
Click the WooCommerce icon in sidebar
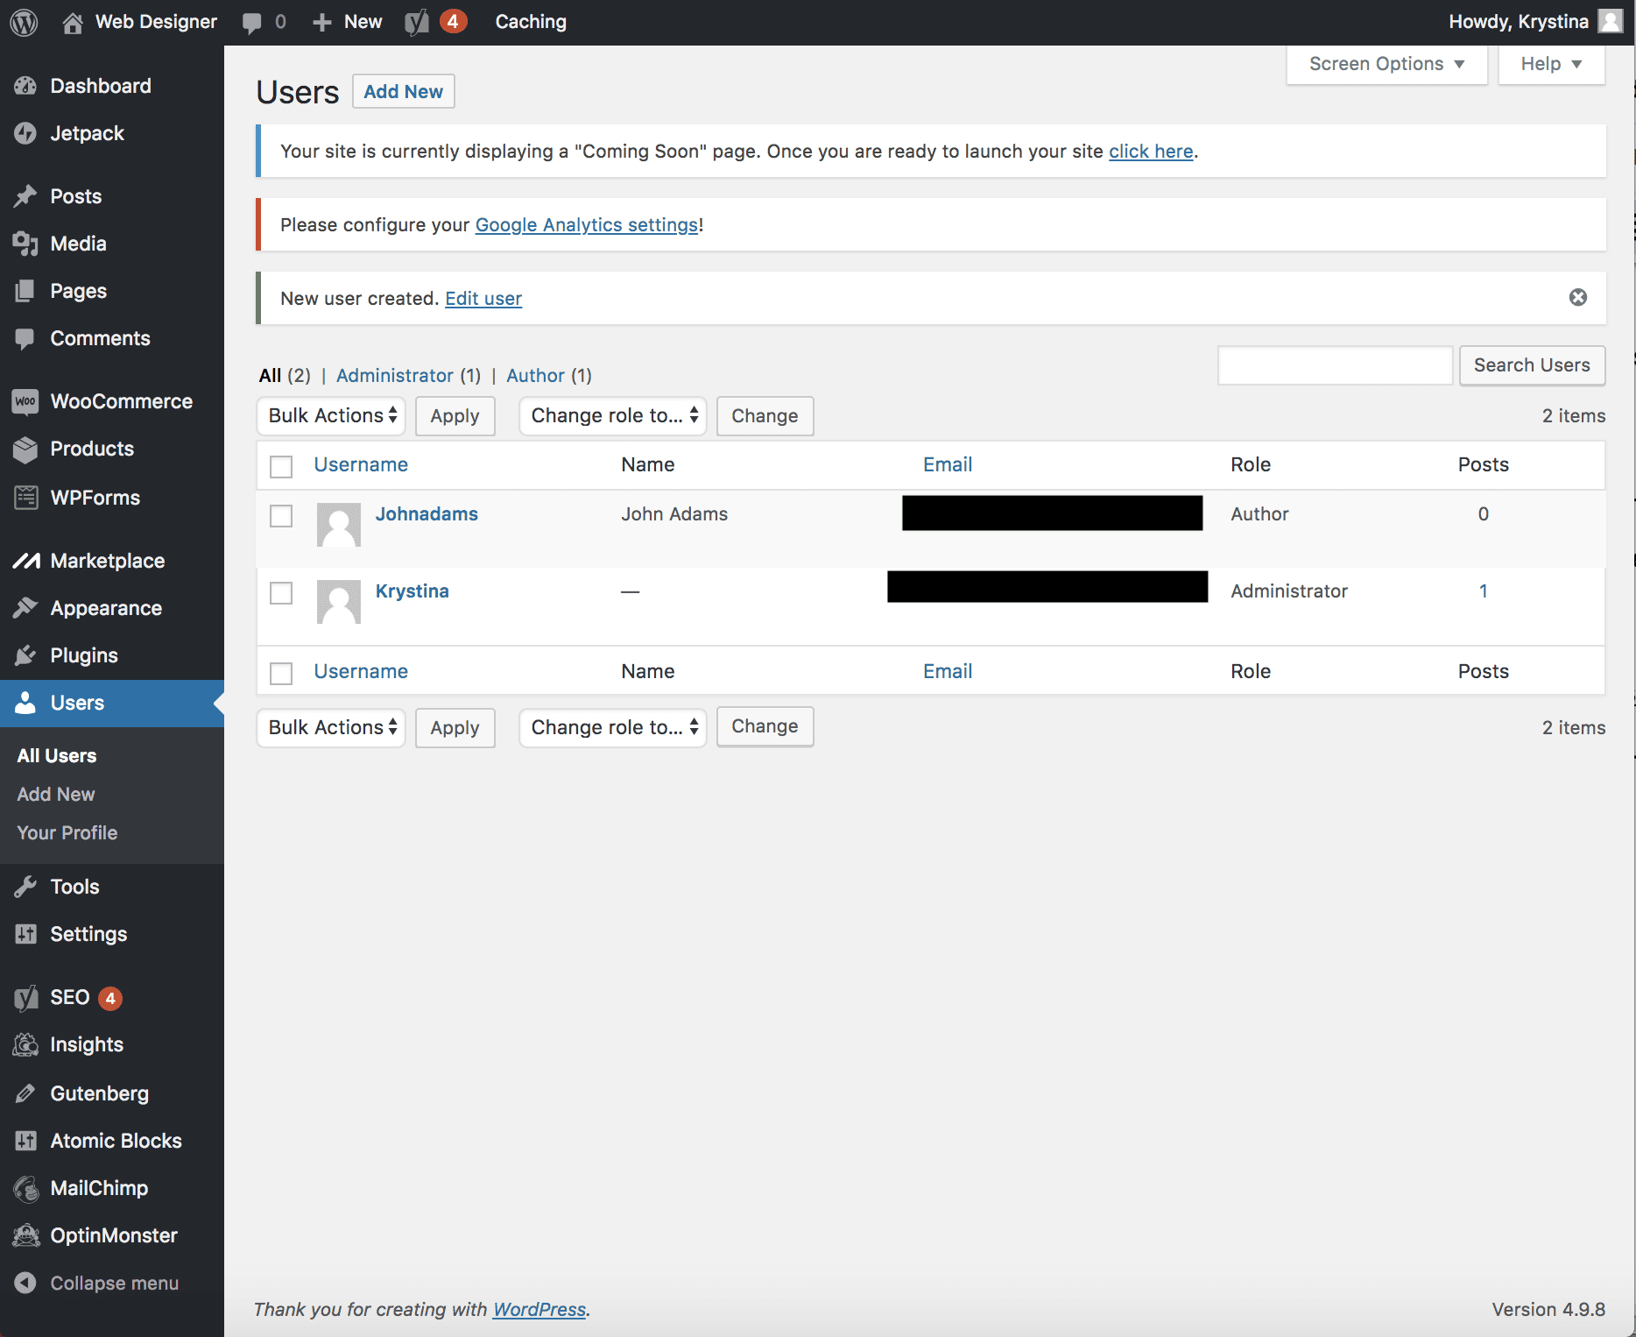pos(25,401)
